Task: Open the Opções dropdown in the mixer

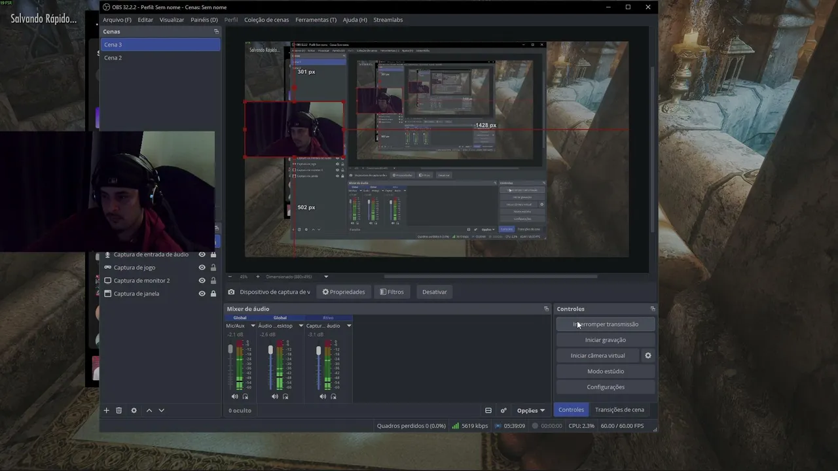Action: [x=530, y=411]
